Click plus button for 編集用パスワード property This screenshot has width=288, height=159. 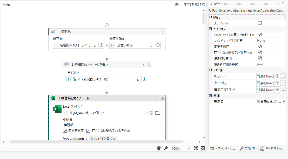coord(277,90)
